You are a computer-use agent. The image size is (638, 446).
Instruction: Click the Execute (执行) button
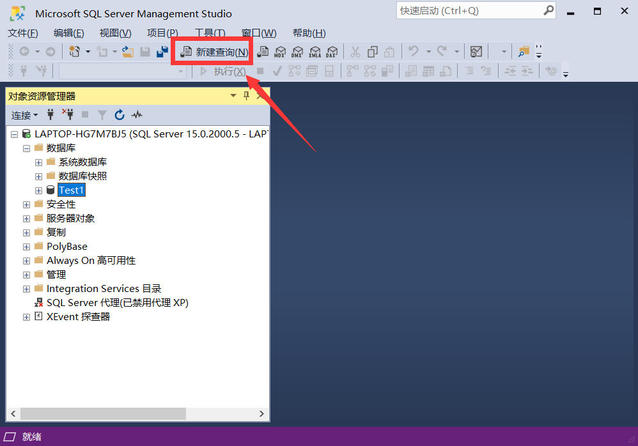coord(223,72)
